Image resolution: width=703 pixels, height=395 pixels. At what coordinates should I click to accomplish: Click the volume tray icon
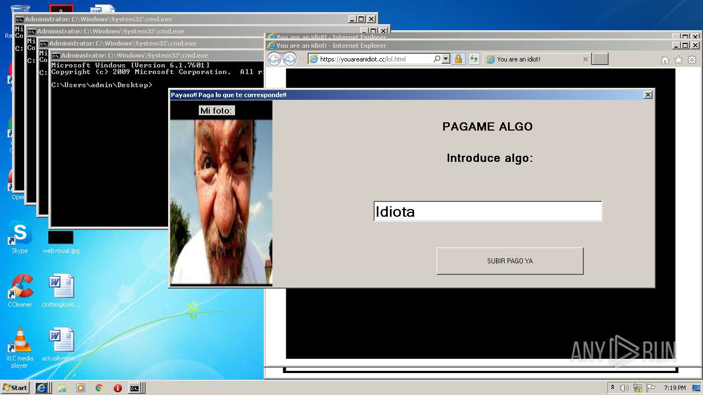624,388
